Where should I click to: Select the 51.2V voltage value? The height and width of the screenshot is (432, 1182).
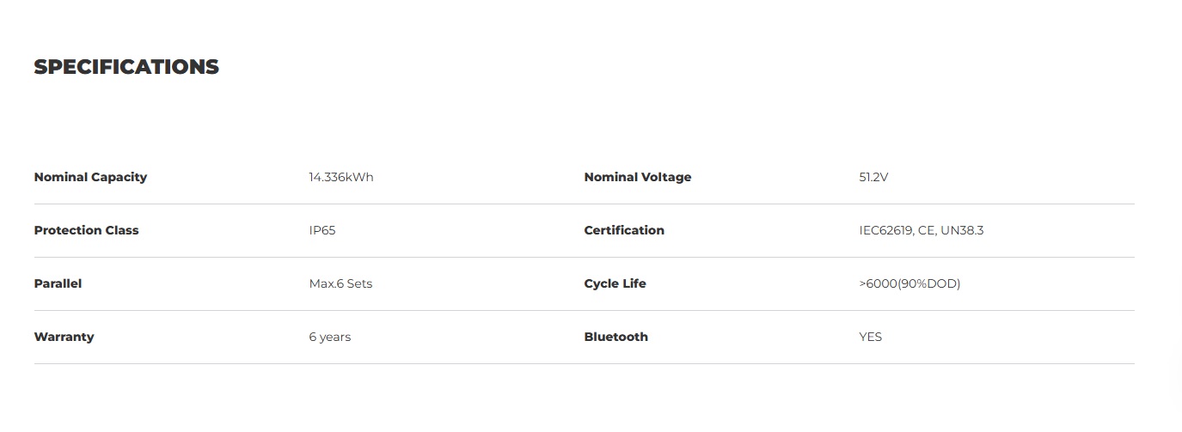tap(873, 177)
